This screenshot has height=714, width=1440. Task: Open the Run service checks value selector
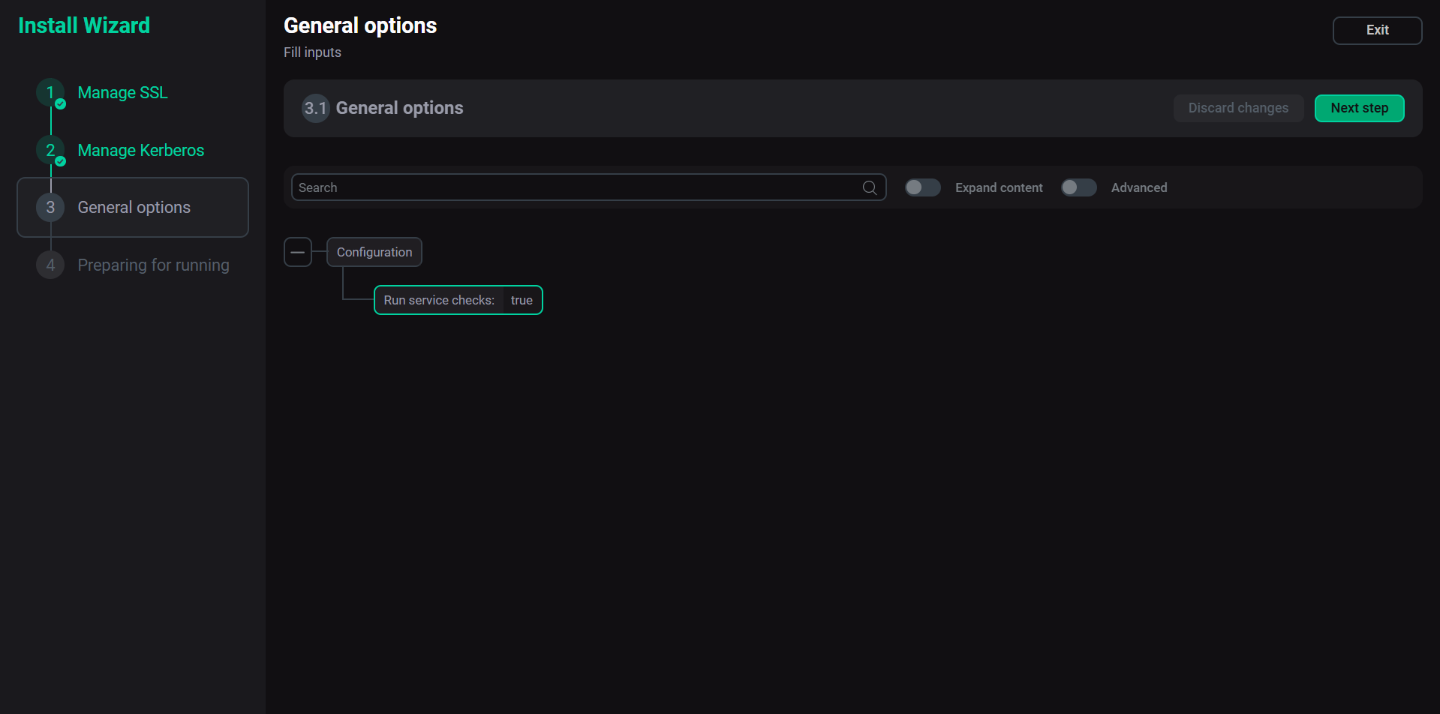click(522, 299)
